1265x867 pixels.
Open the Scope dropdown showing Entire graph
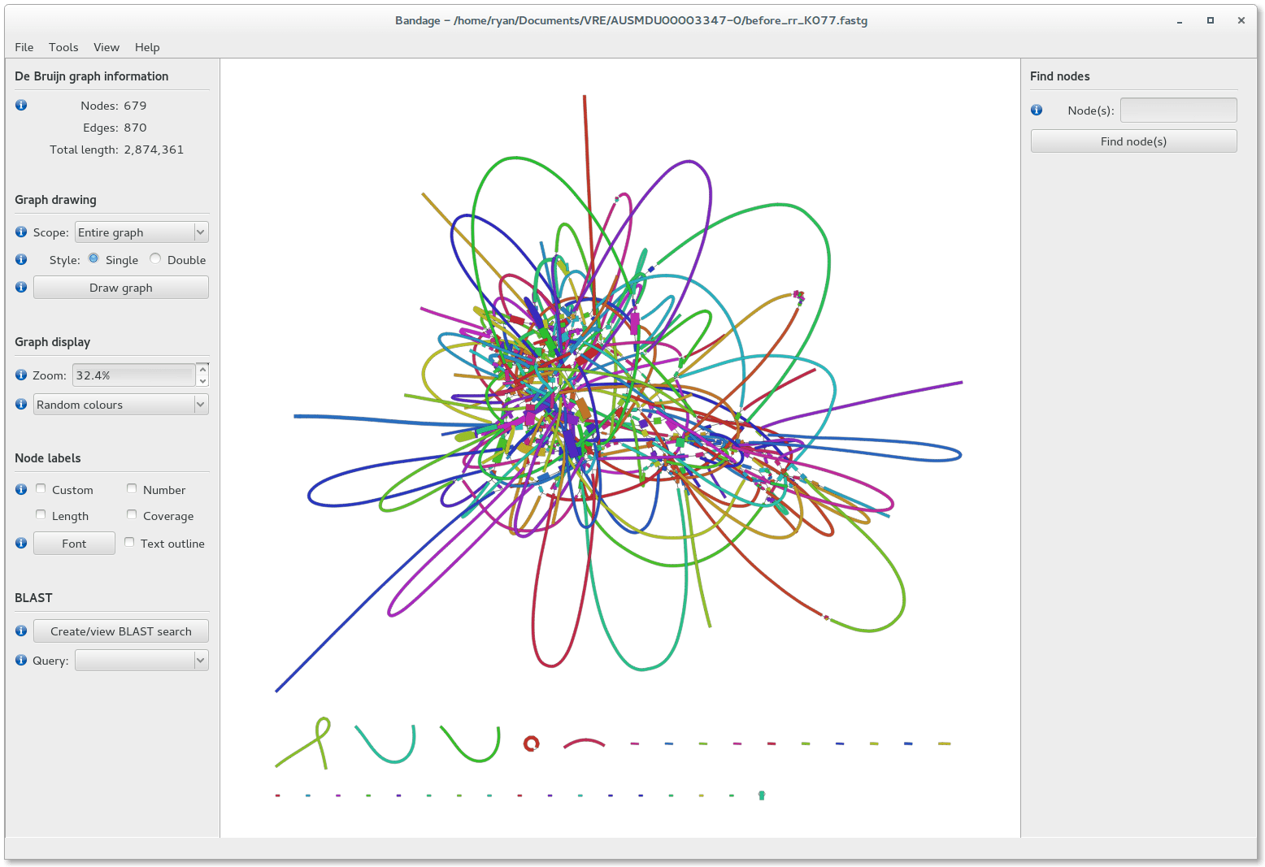141,232
